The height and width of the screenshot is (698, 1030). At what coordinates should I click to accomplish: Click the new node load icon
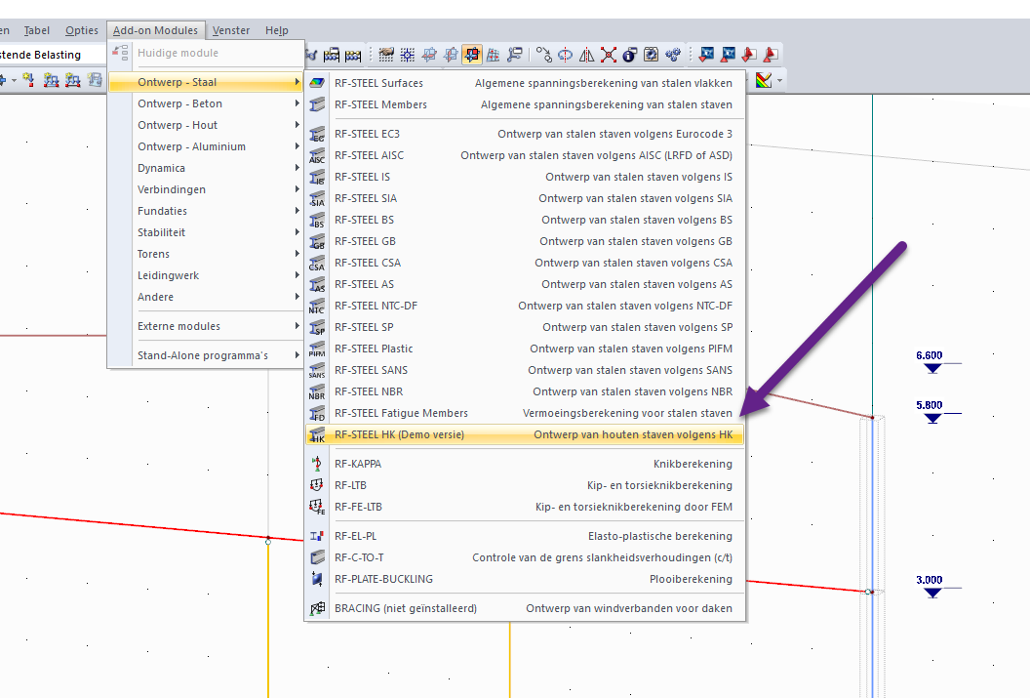pyautogui.click(x=29, y=80)
